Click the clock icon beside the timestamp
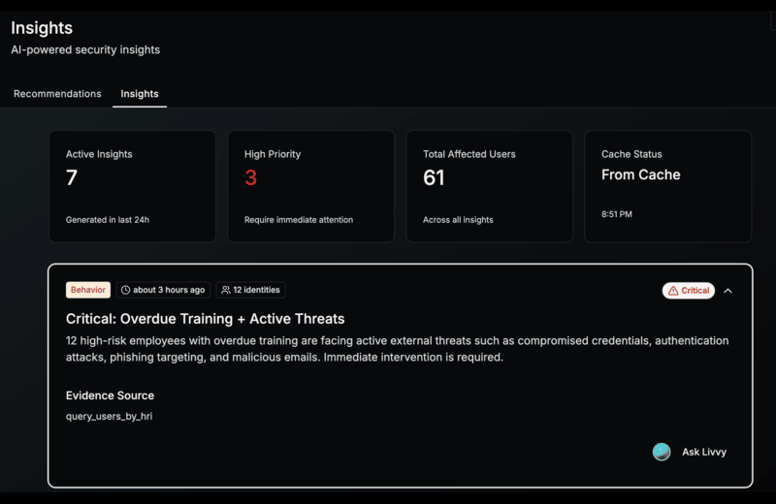Screen dimensions: 776x504 coord(125,290)
